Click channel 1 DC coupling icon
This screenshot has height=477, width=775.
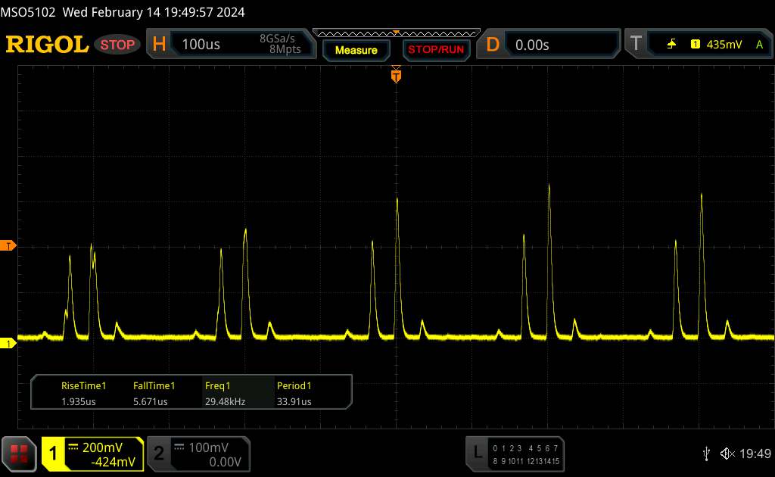(73, 447)
